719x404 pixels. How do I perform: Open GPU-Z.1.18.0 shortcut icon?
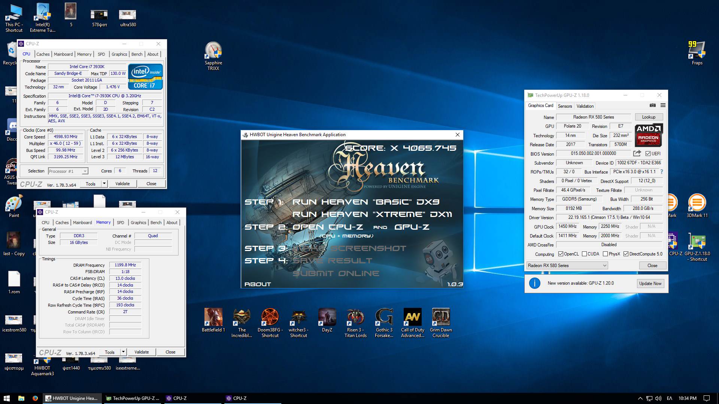(x=697, y=247)
